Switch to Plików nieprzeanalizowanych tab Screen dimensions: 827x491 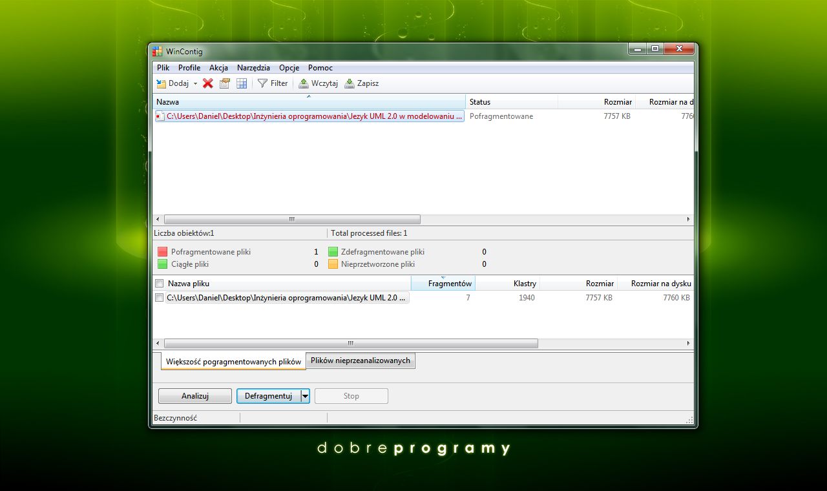361,360
